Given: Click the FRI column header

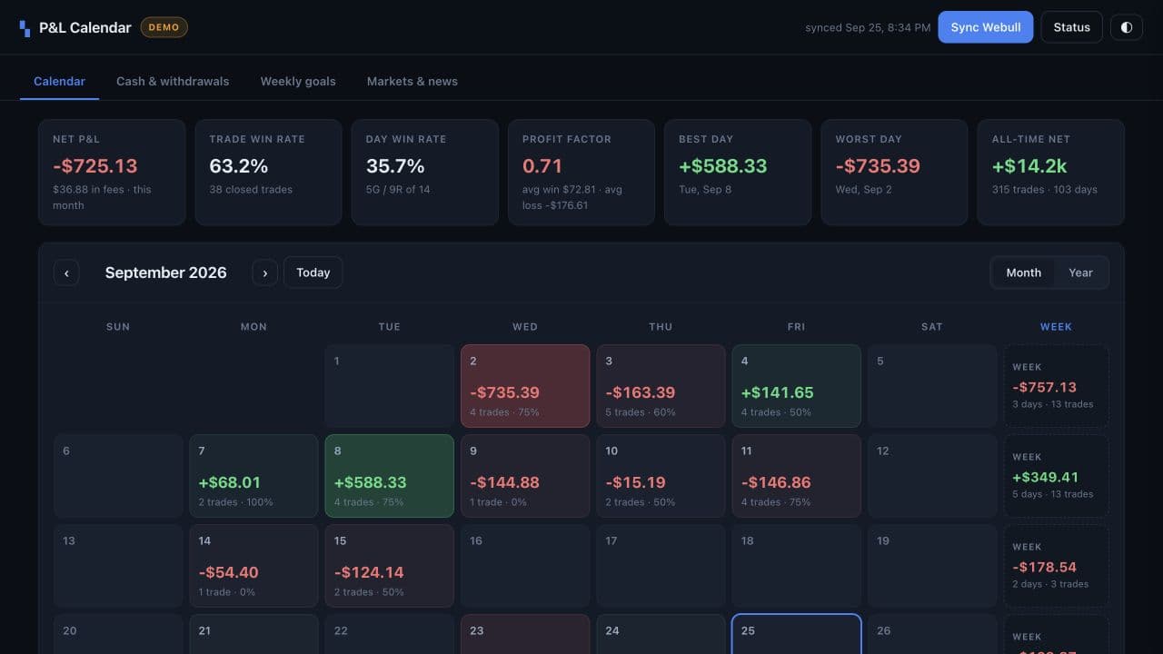Looking at the screenshot, I should (x=796, y=326).
